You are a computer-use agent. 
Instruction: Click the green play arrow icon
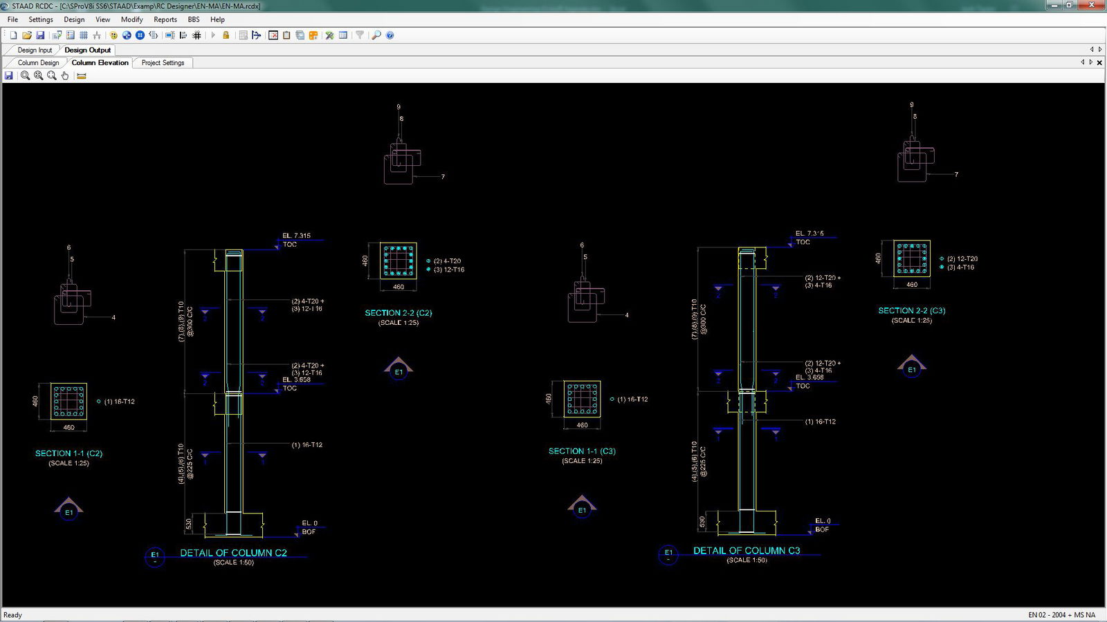tap(212, 35)
